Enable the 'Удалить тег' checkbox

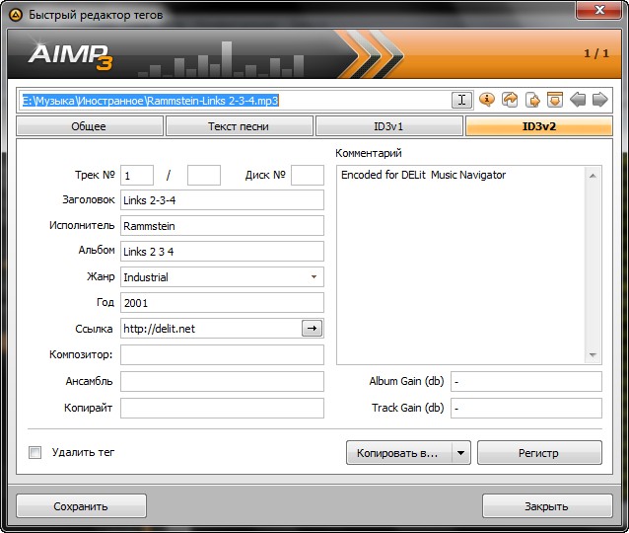35,453
